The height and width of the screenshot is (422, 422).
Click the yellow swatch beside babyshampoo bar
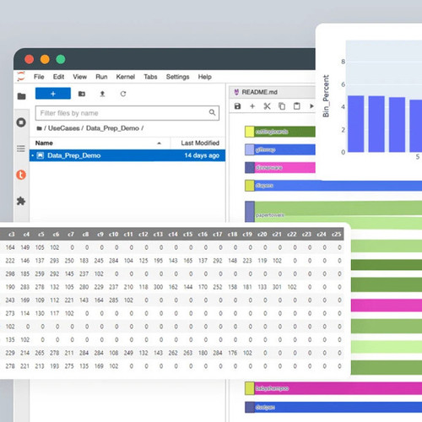pyautogui.click(x=250, y=388)
